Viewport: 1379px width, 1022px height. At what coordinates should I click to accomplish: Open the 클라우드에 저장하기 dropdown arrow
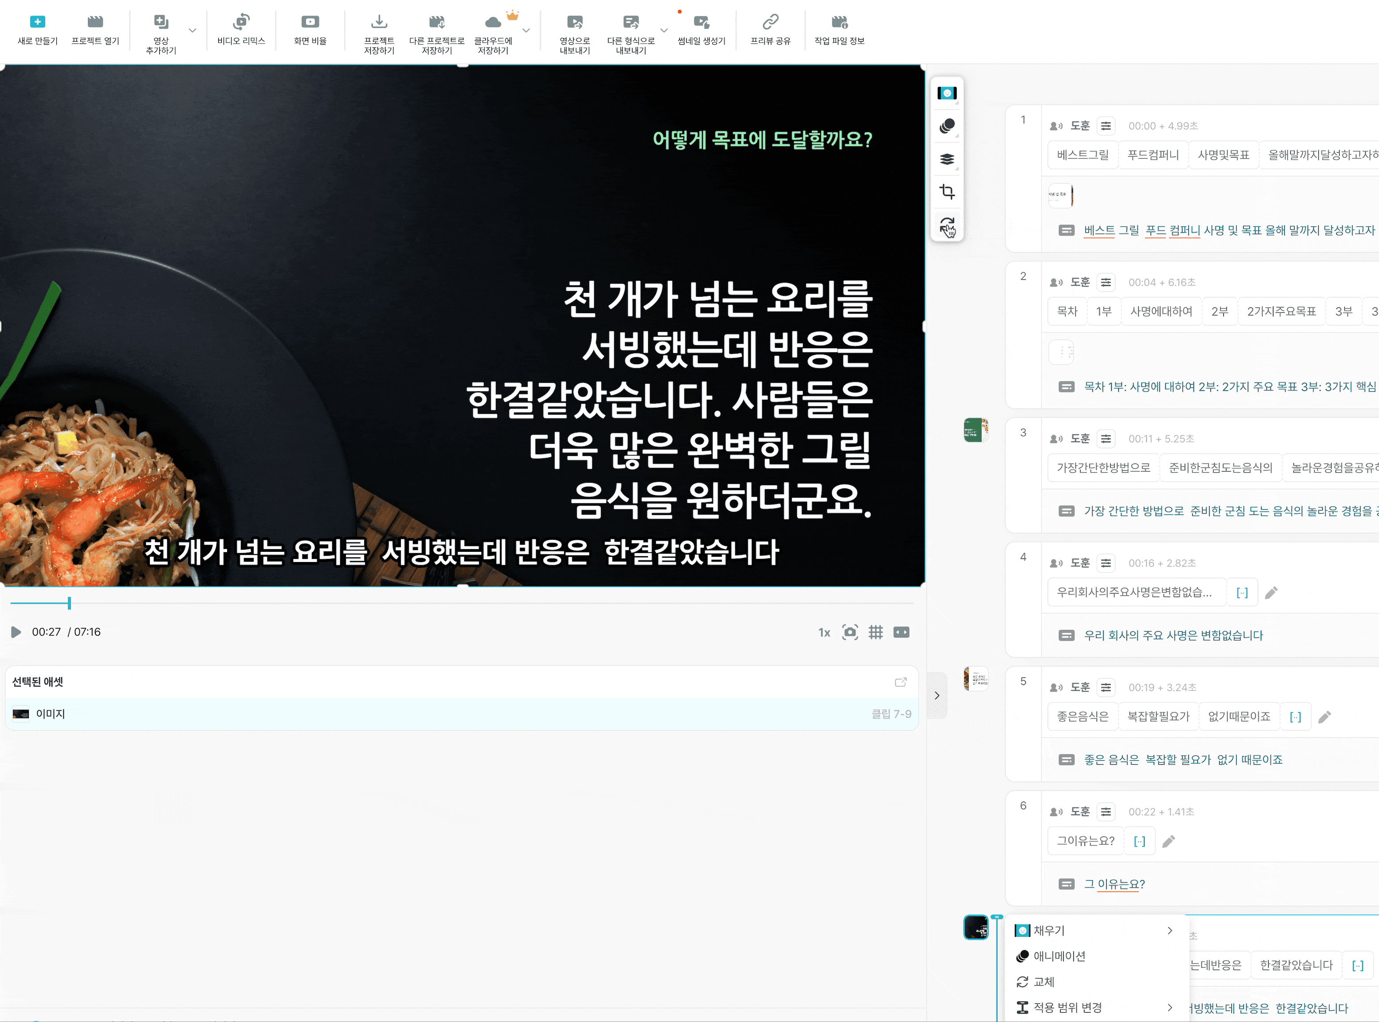click(525, 30)
